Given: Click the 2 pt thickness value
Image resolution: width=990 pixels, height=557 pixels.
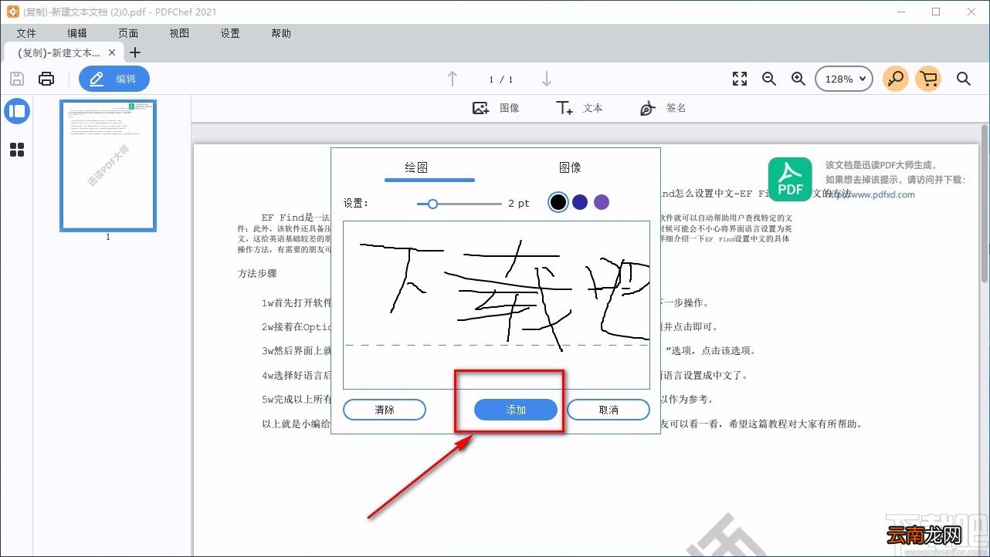Looking at the screenshot, I should [x=519, y=204].
